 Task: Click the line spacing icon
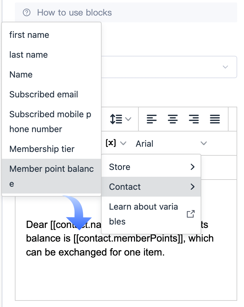[x=116, y=119]
